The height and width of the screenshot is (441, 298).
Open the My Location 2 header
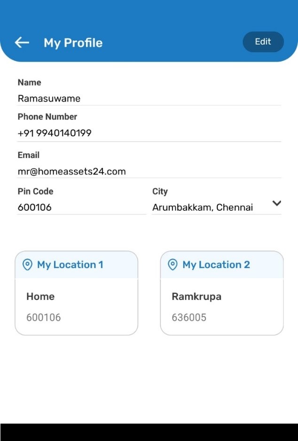(x=222, y=265)
